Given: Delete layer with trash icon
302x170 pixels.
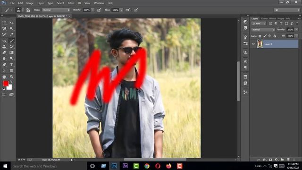Looking at the screenshot, I should pyautogui.click(x=294, y=160).
